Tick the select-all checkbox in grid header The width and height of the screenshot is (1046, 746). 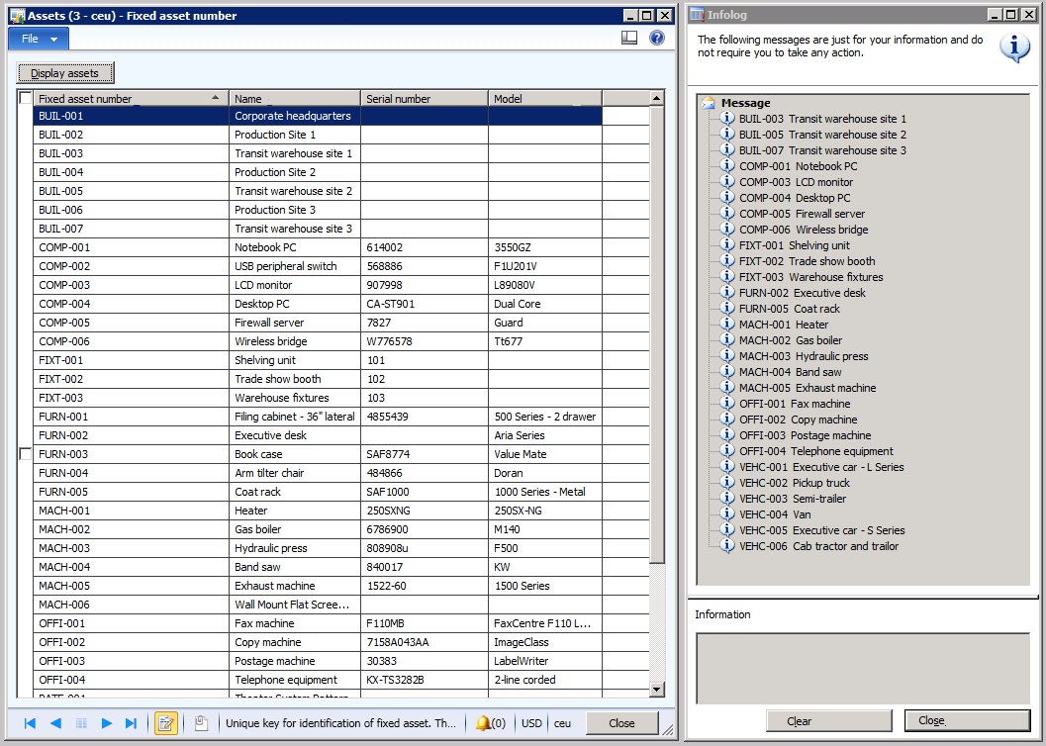(x=26, y=98)
